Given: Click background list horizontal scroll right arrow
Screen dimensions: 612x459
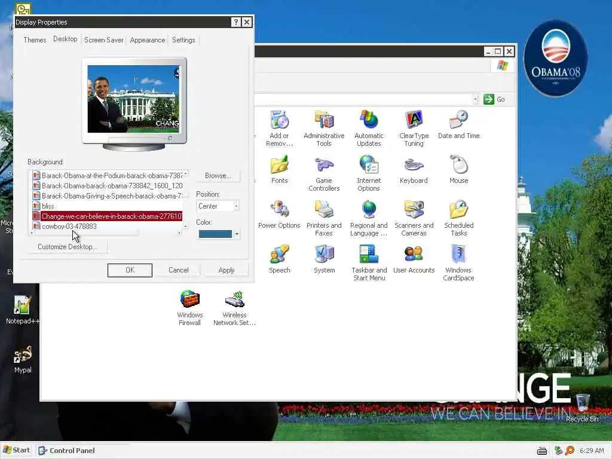Looking at the screenshot, I should (x=179, y=232).
